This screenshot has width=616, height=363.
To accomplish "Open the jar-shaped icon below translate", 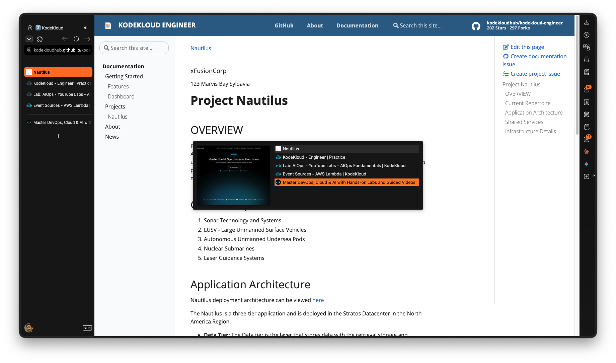I will [587, 60].
